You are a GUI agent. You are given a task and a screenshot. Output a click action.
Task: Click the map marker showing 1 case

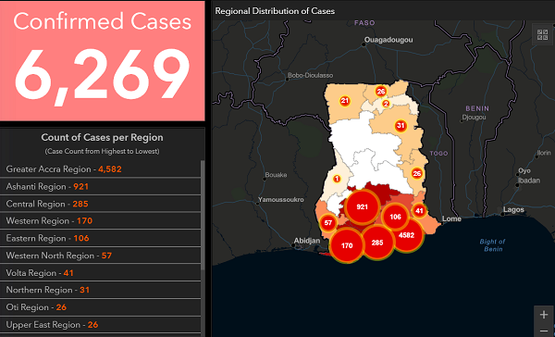pyautogui.click(x=337, y=179)
